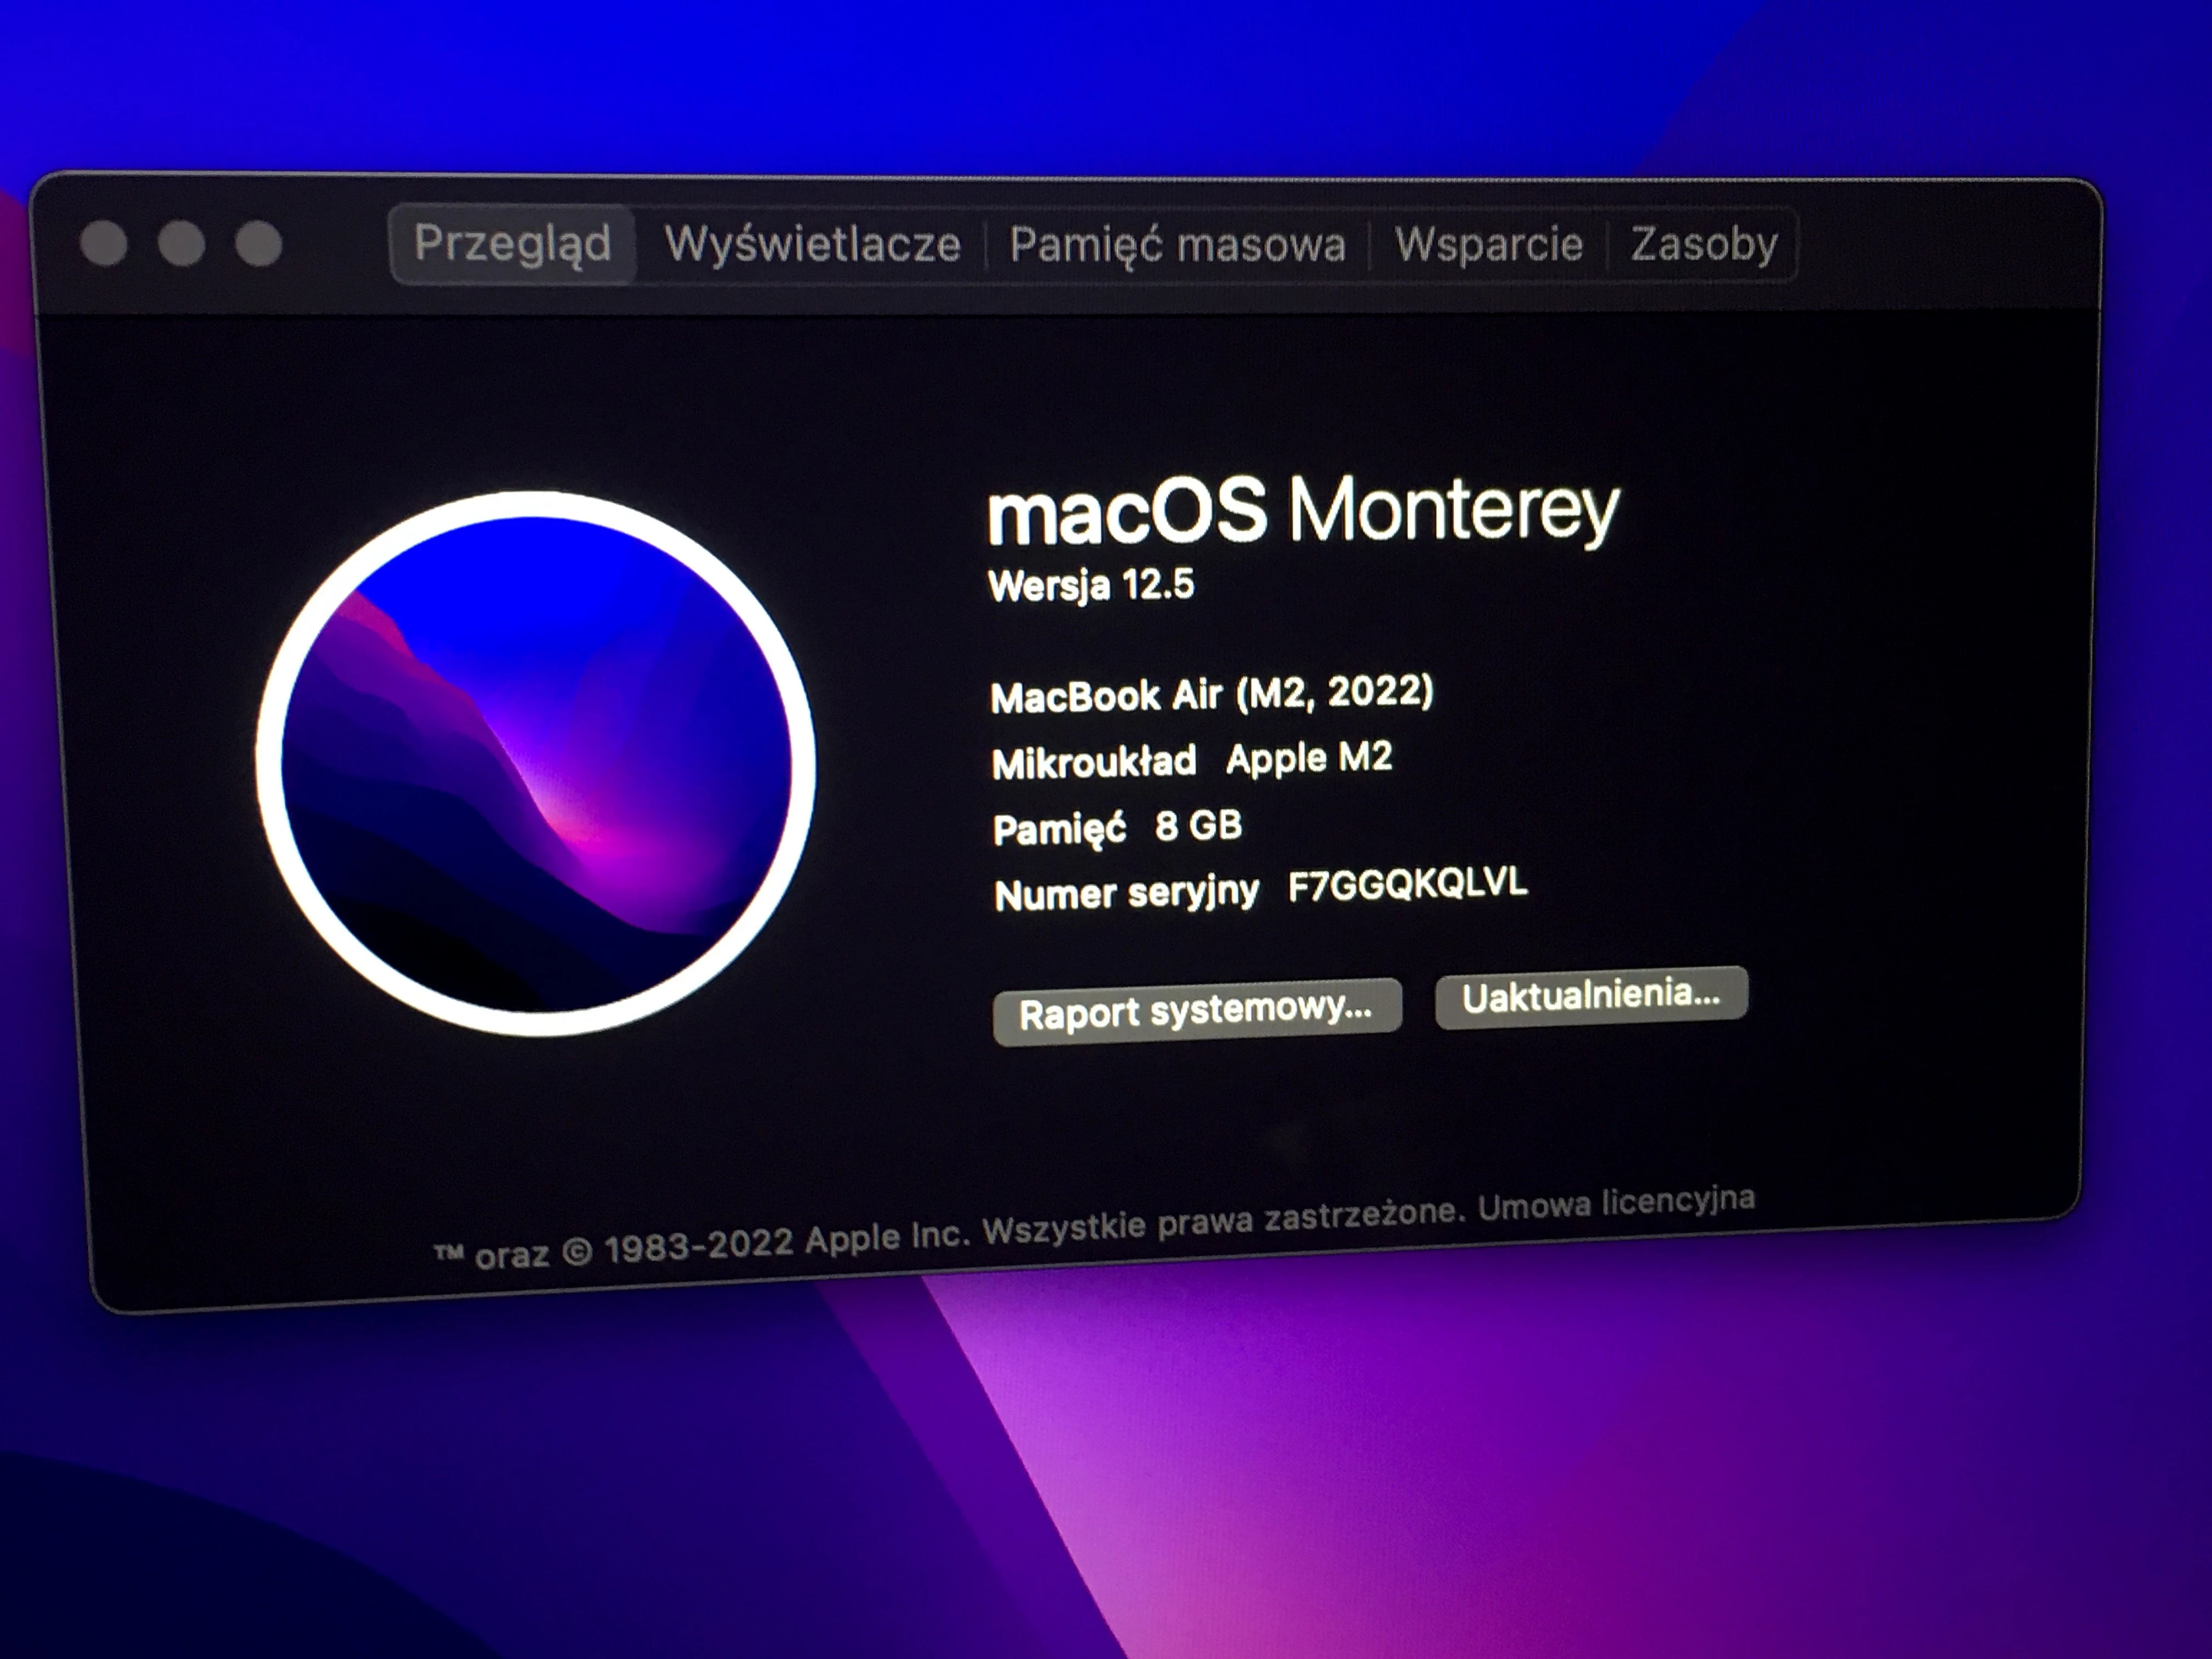The image size is (2212, 1659).
Task: Click the Pamięć label above Numer seryjny
Action: (x=1059, y=830)
